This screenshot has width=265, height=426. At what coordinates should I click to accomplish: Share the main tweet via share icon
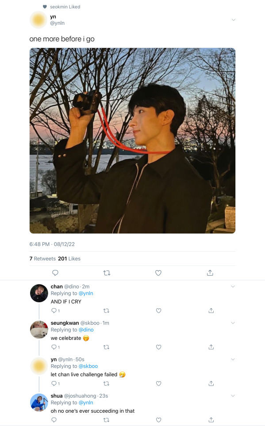[210, 273]
